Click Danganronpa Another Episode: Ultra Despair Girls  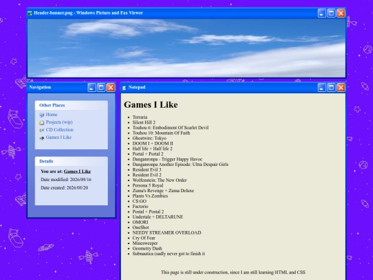[x=180, y=165]
